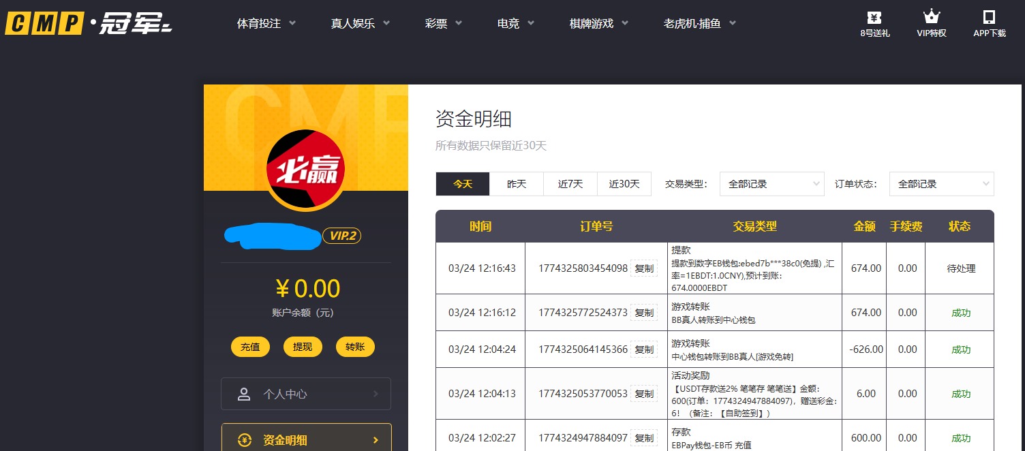
Task: Click the VIP.2 badge
Action: pos(344,235)
